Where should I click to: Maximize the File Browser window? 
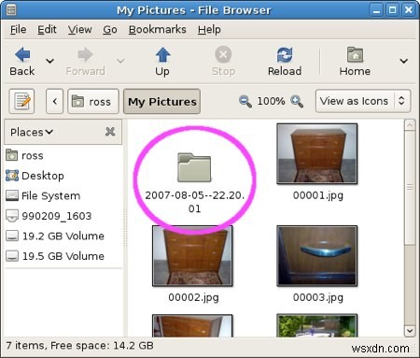point(393,10)
